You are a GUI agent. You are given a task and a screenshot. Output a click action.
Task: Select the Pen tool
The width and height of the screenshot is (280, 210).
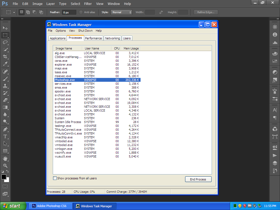(x=5, y=129)
